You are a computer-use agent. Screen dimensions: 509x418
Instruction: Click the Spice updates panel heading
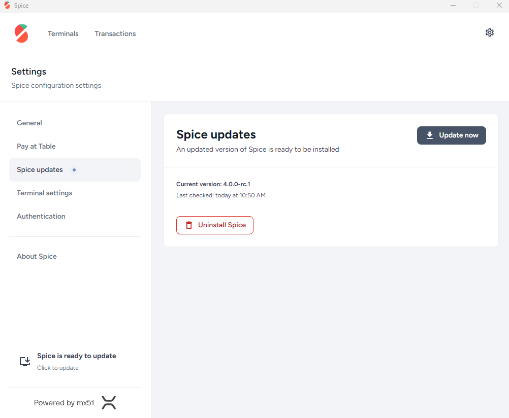point(216,134)
